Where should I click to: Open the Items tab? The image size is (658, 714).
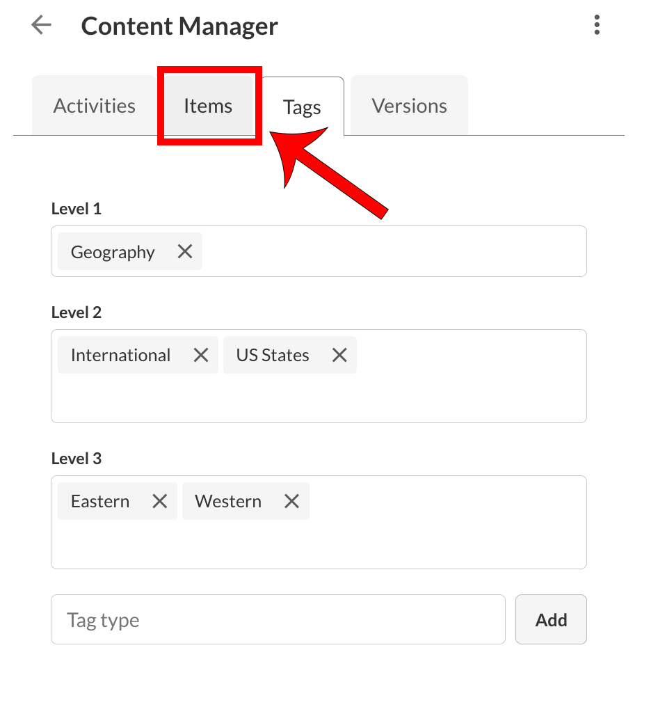point(208,105)
